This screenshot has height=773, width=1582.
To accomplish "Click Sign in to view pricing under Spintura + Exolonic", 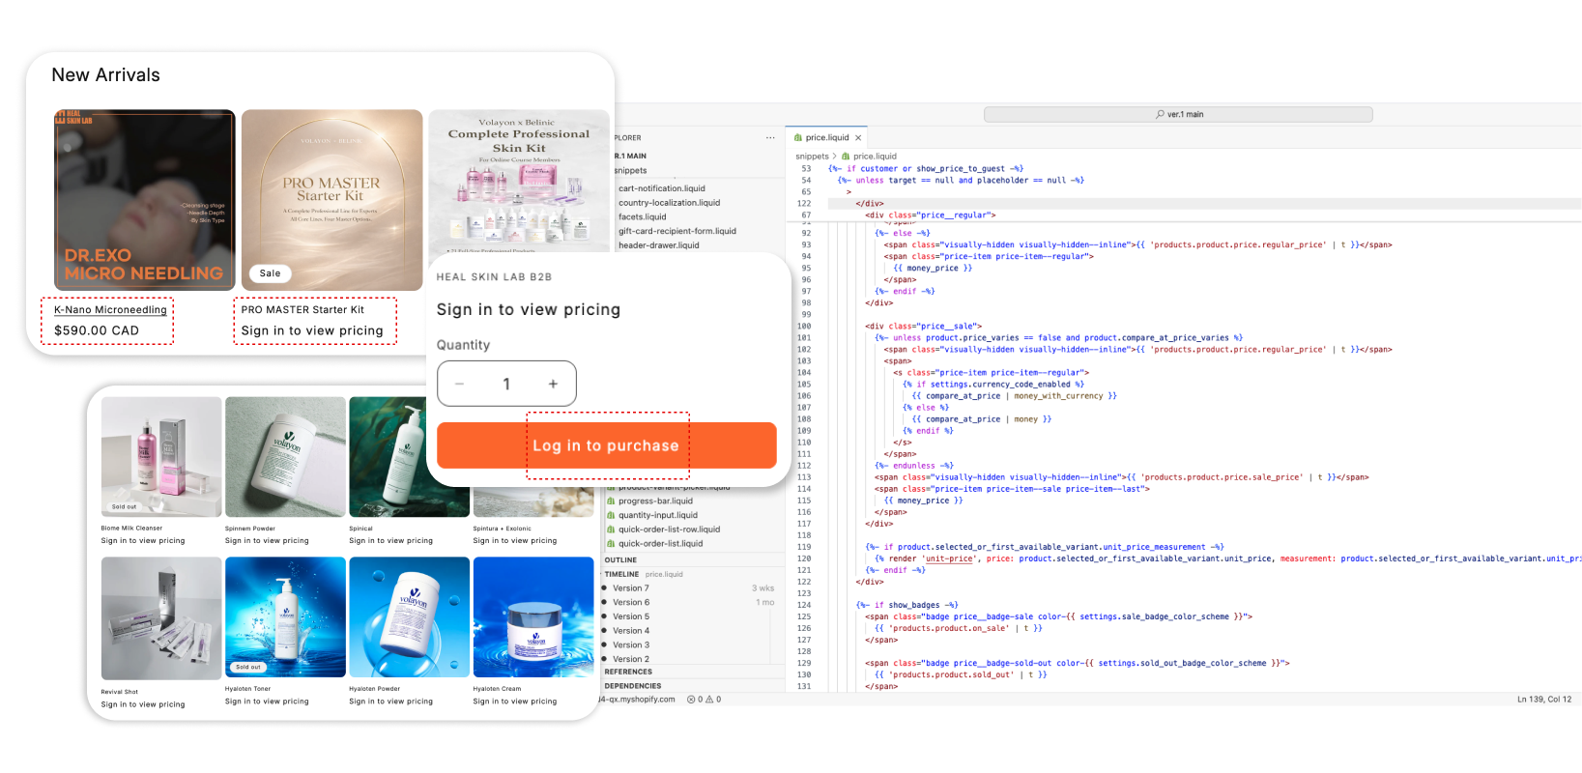I will 515,541.
